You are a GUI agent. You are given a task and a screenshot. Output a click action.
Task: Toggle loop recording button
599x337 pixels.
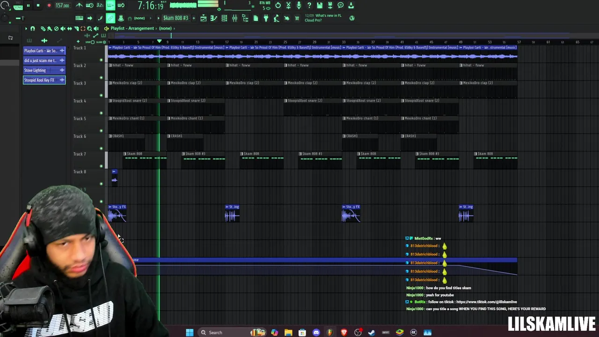(x=121, y=5)
